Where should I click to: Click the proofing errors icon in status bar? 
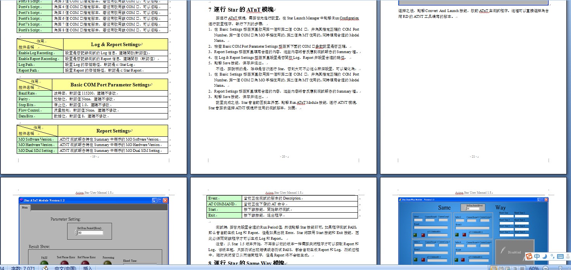[45, 268]
